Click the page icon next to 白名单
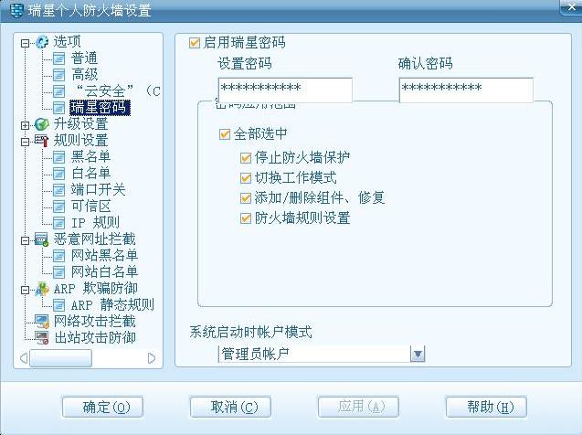The width and height of the screenshot is (582, 435). pyautogui.click(x=58, y=174)
